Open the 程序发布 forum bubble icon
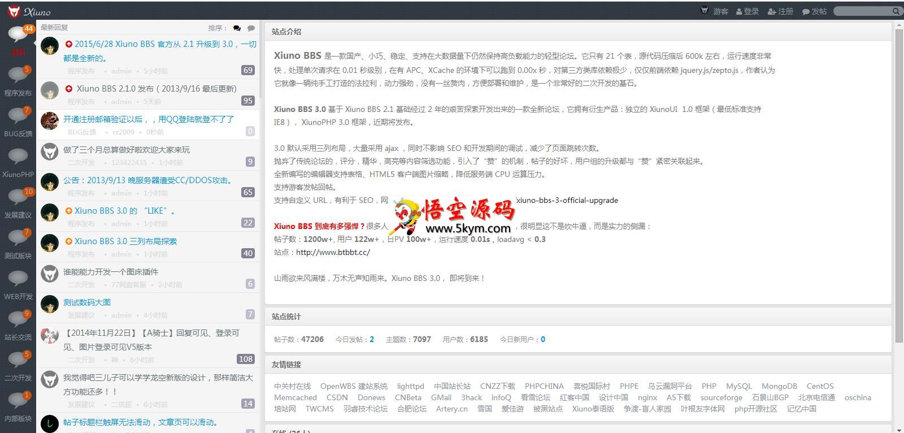Screen dimensions: 904x433 point(18,75)
